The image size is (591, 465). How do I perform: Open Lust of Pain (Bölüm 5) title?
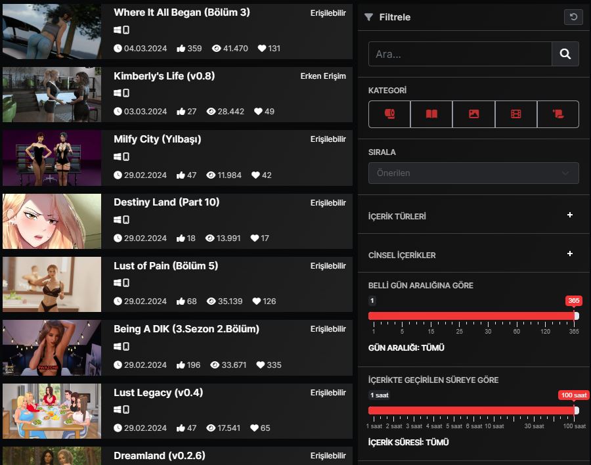(166, 266)
